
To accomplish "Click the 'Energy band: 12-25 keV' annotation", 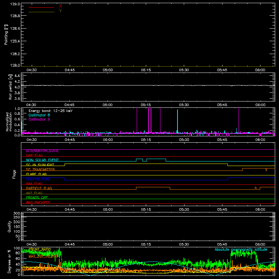I will click(x=51, y=111).
